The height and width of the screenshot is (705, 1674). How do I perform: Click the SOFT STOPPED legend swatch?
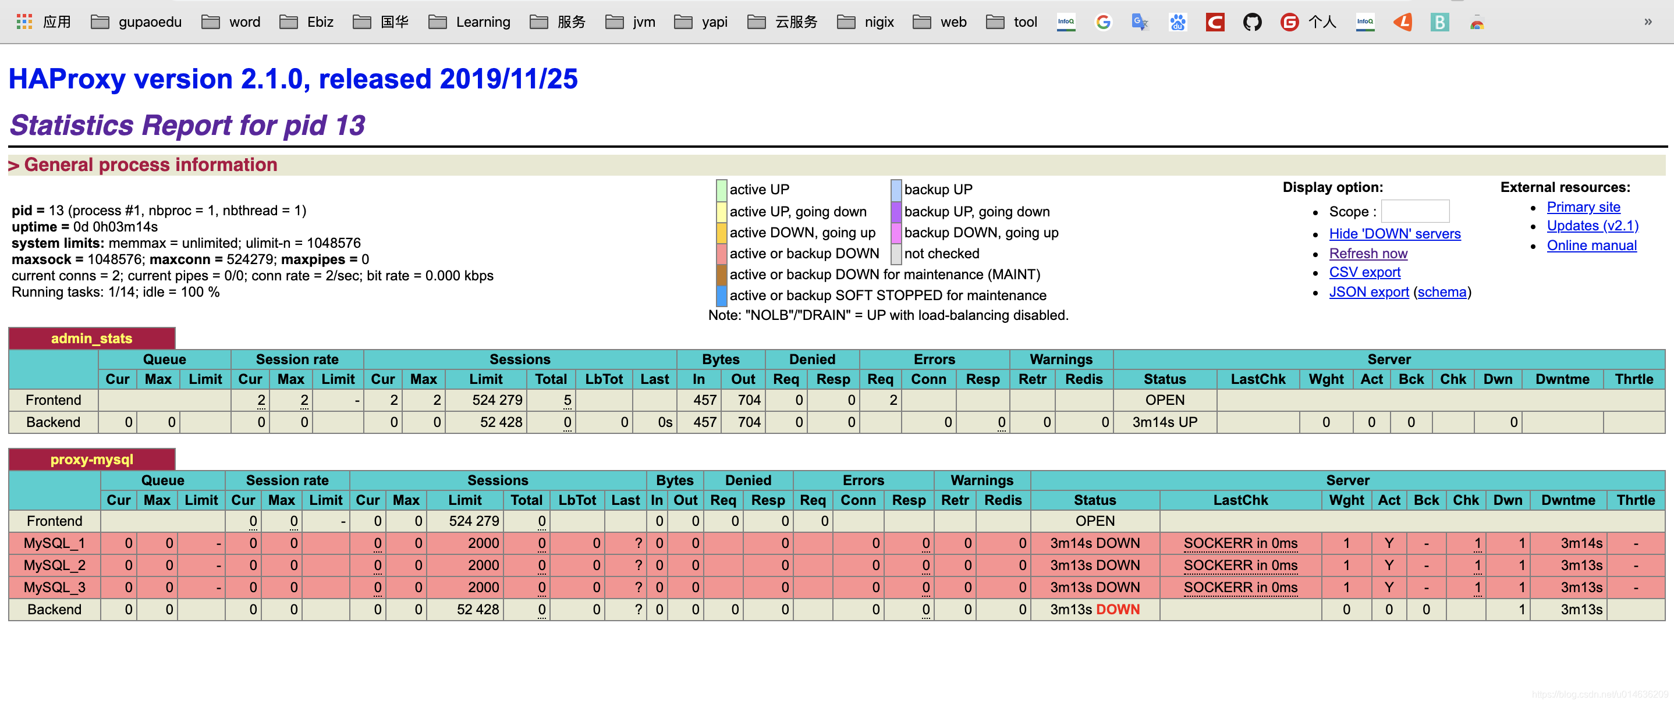[x=721, y=296]
